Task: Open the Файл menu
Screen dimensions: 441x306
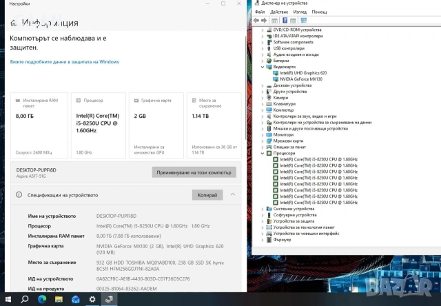Action: (x=260, y=12)
